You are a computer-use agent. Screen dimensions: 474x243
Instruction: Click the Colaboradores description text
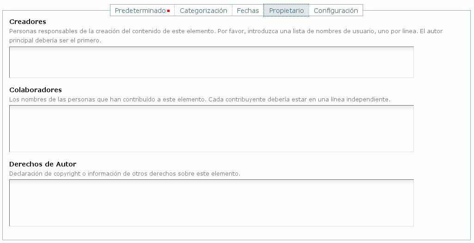[200, 100]
